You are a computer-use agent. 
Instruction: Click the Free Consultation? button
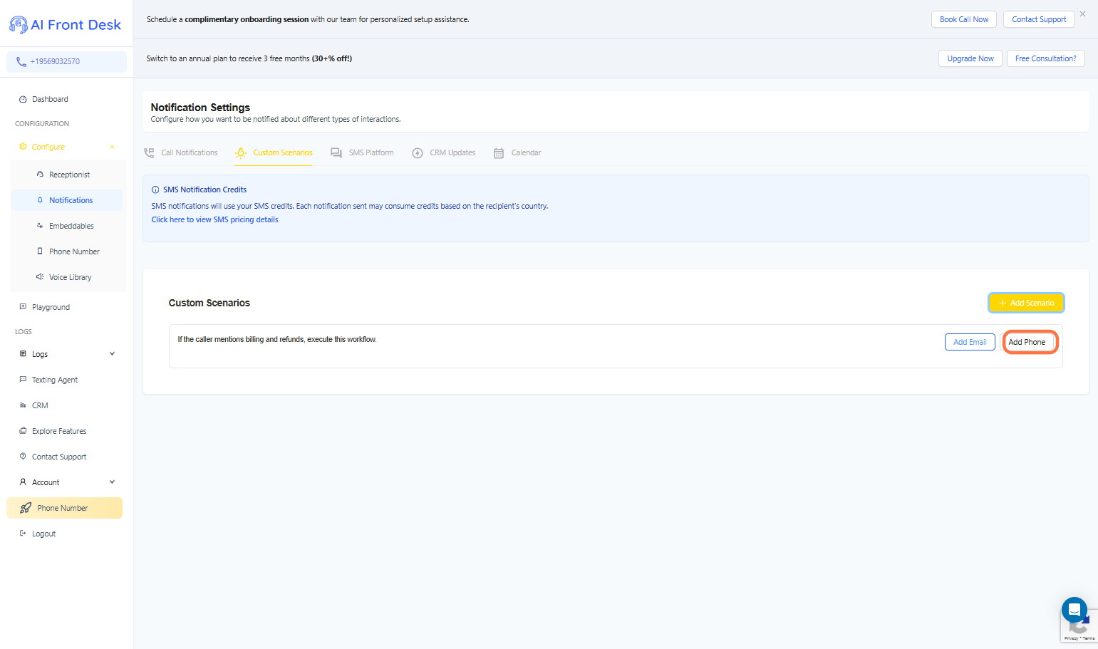click(1045, 58)
